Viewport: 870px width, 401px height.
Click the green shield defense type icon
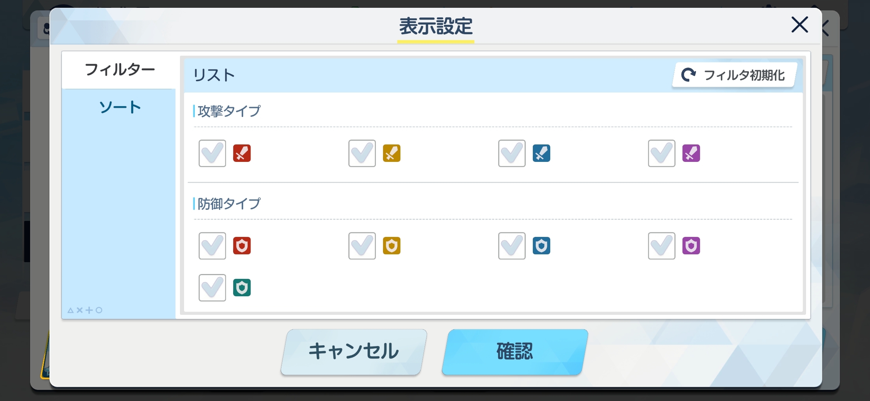(x=242, y=288)
